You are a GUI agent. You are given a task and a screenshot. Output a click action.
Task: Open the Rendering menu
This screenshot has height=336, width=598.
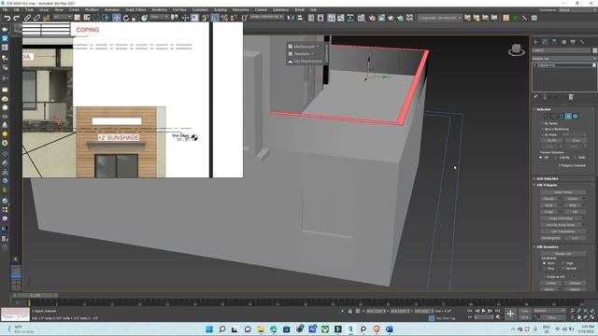click(159, 10)
